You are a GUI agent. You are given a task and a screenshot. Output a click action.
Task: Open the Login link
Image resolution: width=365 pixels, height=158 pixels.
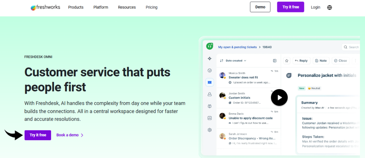click(315, 7)
